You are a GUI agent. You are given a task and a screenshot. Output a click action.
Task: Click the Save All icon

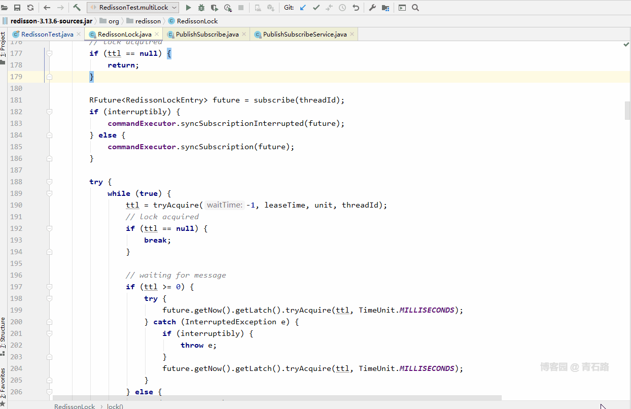[17, 8]
